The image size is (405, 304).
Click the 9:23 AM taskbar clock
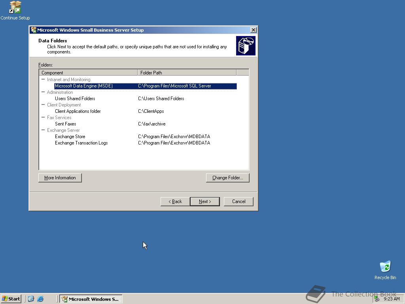(x=392, y=299)
